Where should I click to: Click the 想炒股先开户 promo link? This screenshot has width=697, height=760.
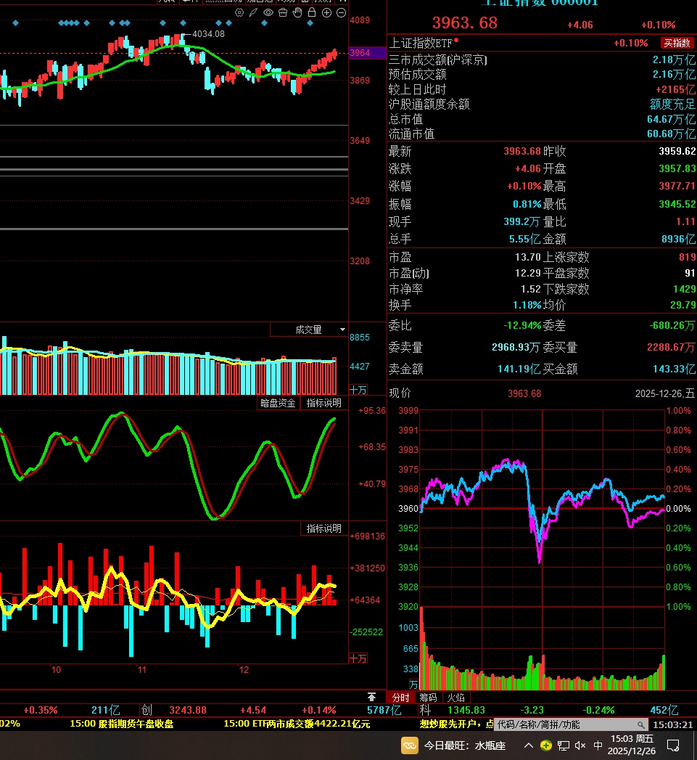(455, 724)
